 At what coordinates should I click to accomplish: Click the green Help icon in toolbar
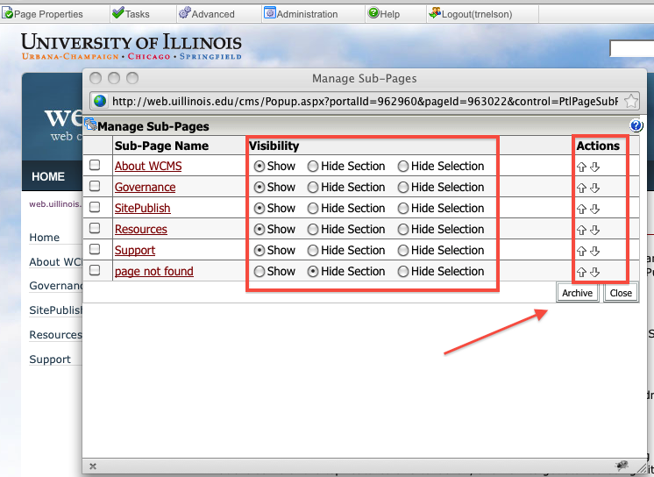point(373,13)
